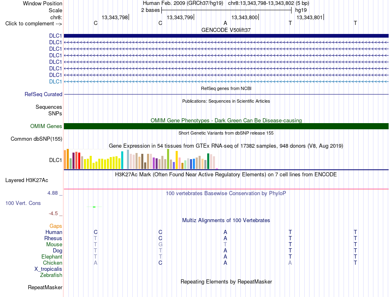Click the Dog species label

click(x=57, y=251)
